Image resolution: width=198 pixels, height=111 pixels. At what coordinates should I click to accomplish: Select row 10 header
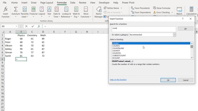click(2, 66)
